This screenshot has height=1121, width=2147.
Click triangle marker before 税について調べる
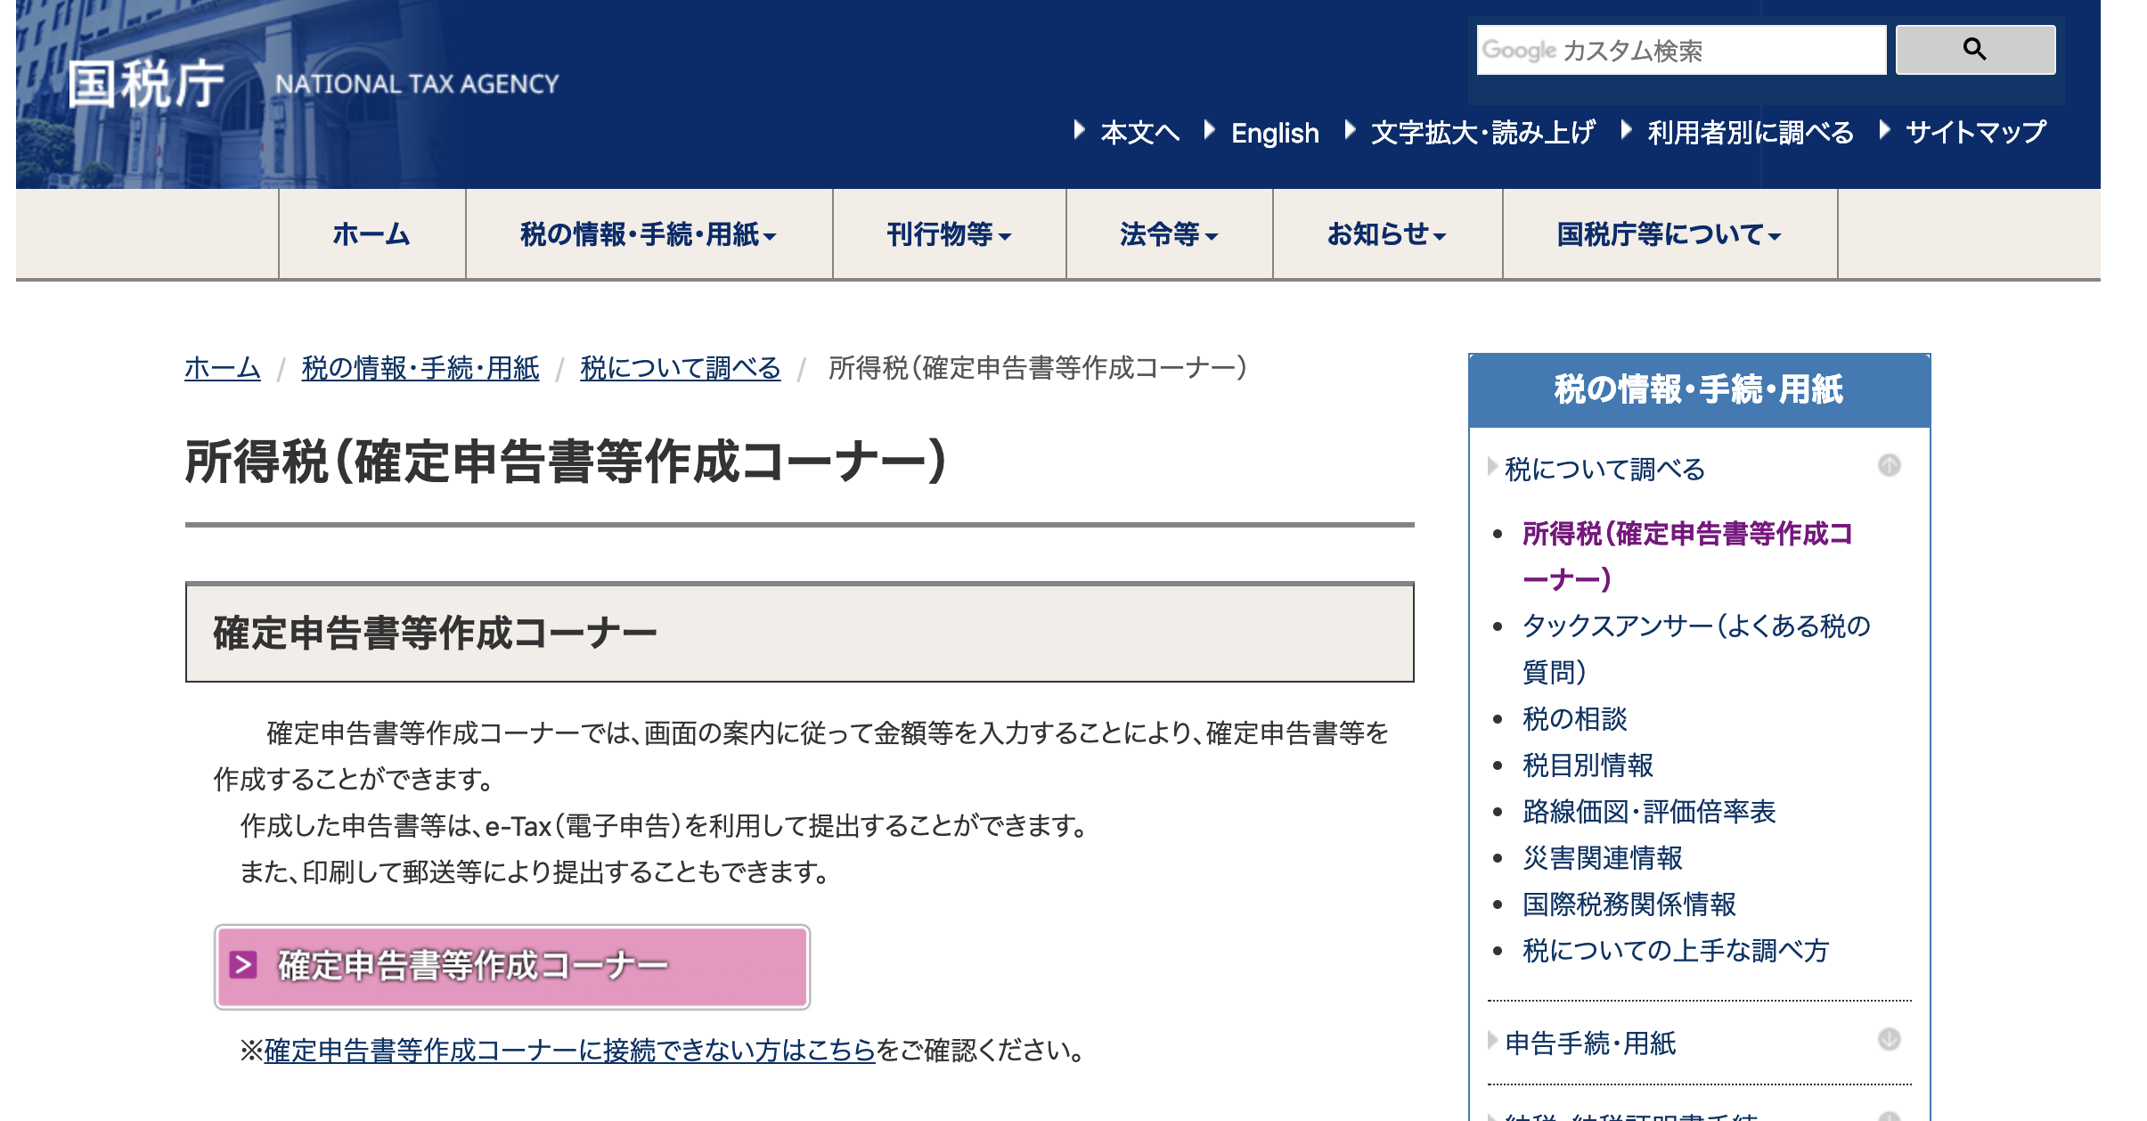click(x=1492, y=466)
